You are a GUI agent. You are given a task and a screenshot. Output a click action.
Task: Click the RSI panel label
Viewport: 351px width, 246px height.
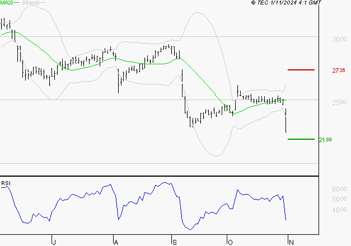6,183
